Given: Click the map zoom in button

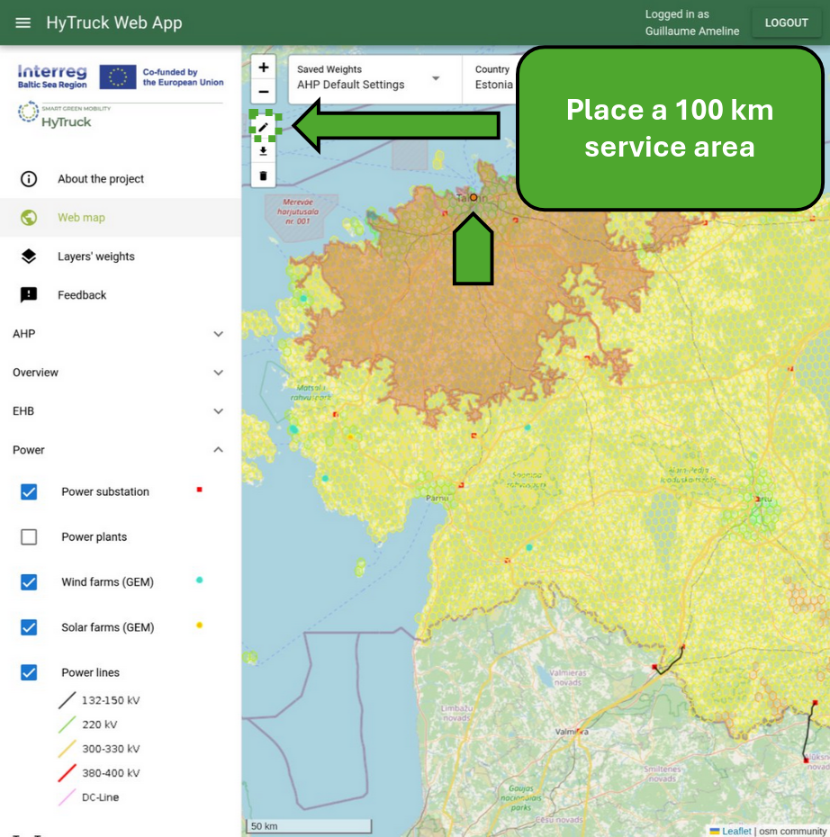Looking at the screenshot, I should point(263,67).
